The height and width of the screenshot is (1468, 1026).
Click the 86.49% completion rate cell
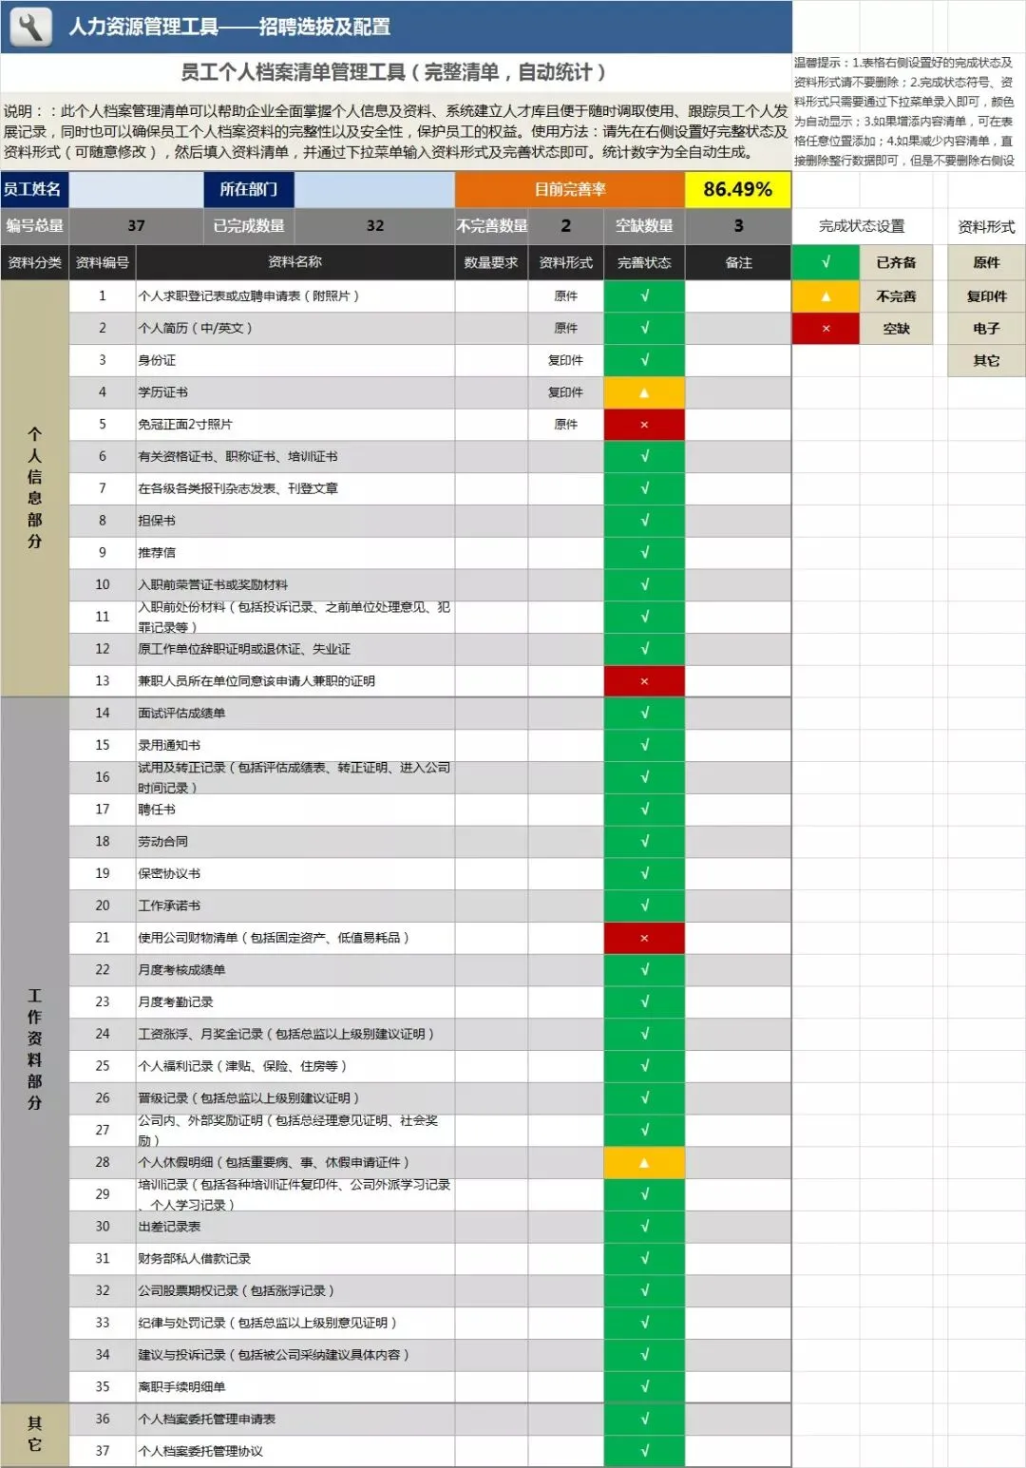pyautogui.click(x=738, y=189)
